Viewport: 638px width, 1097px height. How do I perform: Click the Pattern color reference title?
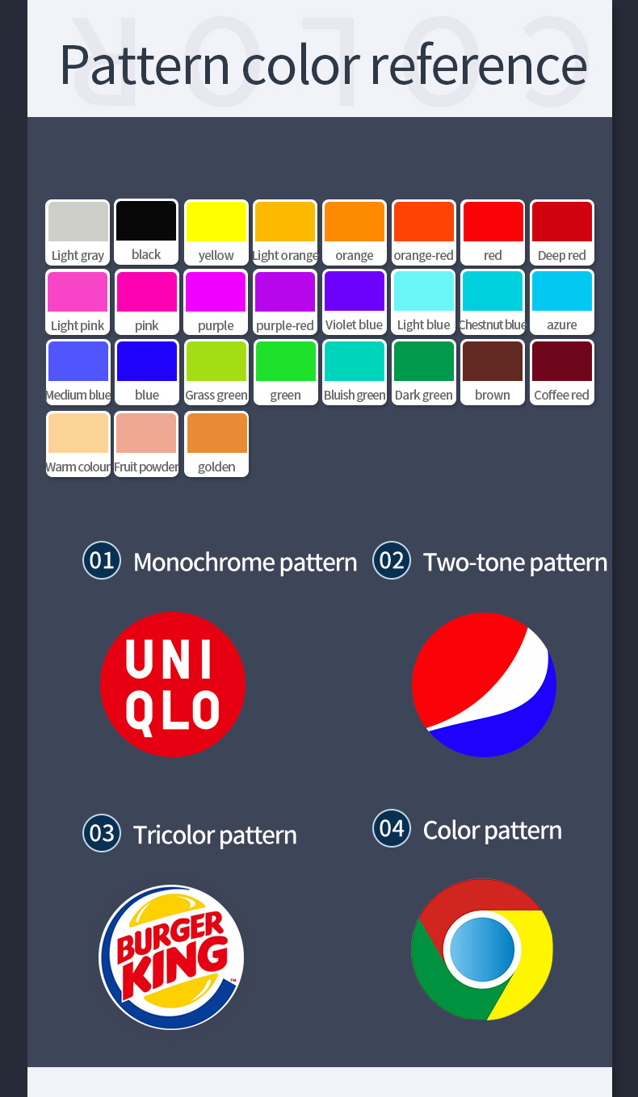[x=323, y=65]
